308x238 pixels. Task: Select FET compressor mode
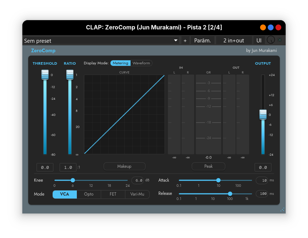113,194
